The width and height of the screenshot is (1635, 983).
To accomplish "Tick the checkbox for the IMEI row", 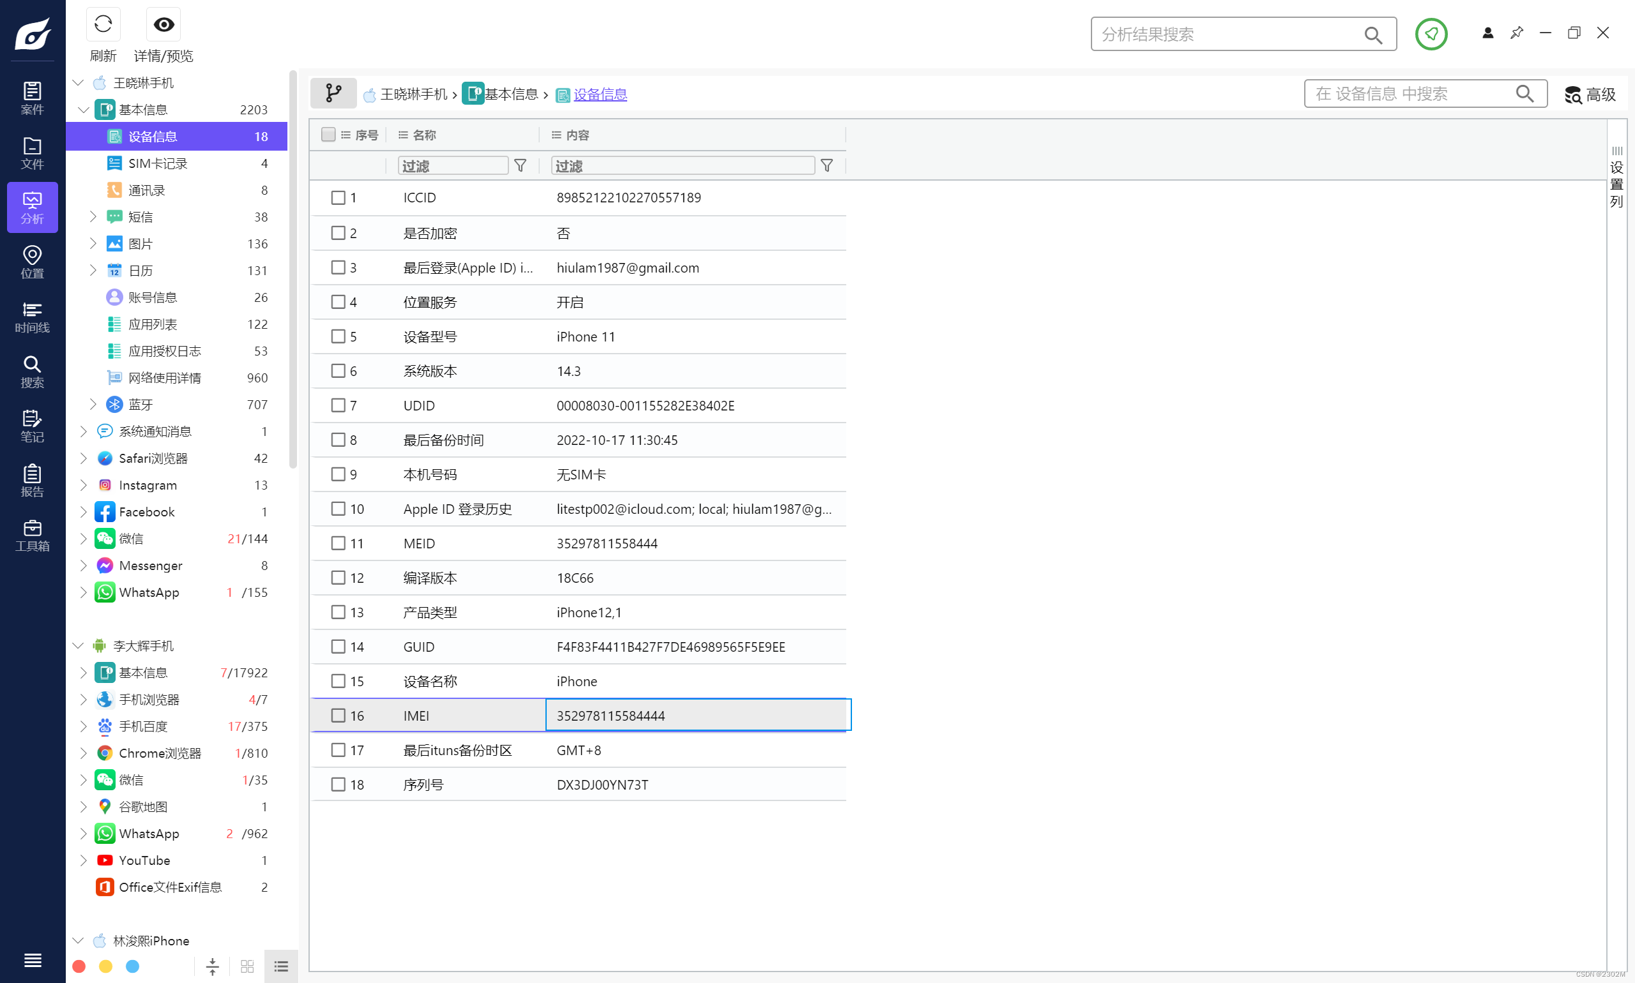I will click(x=338, y=716).
